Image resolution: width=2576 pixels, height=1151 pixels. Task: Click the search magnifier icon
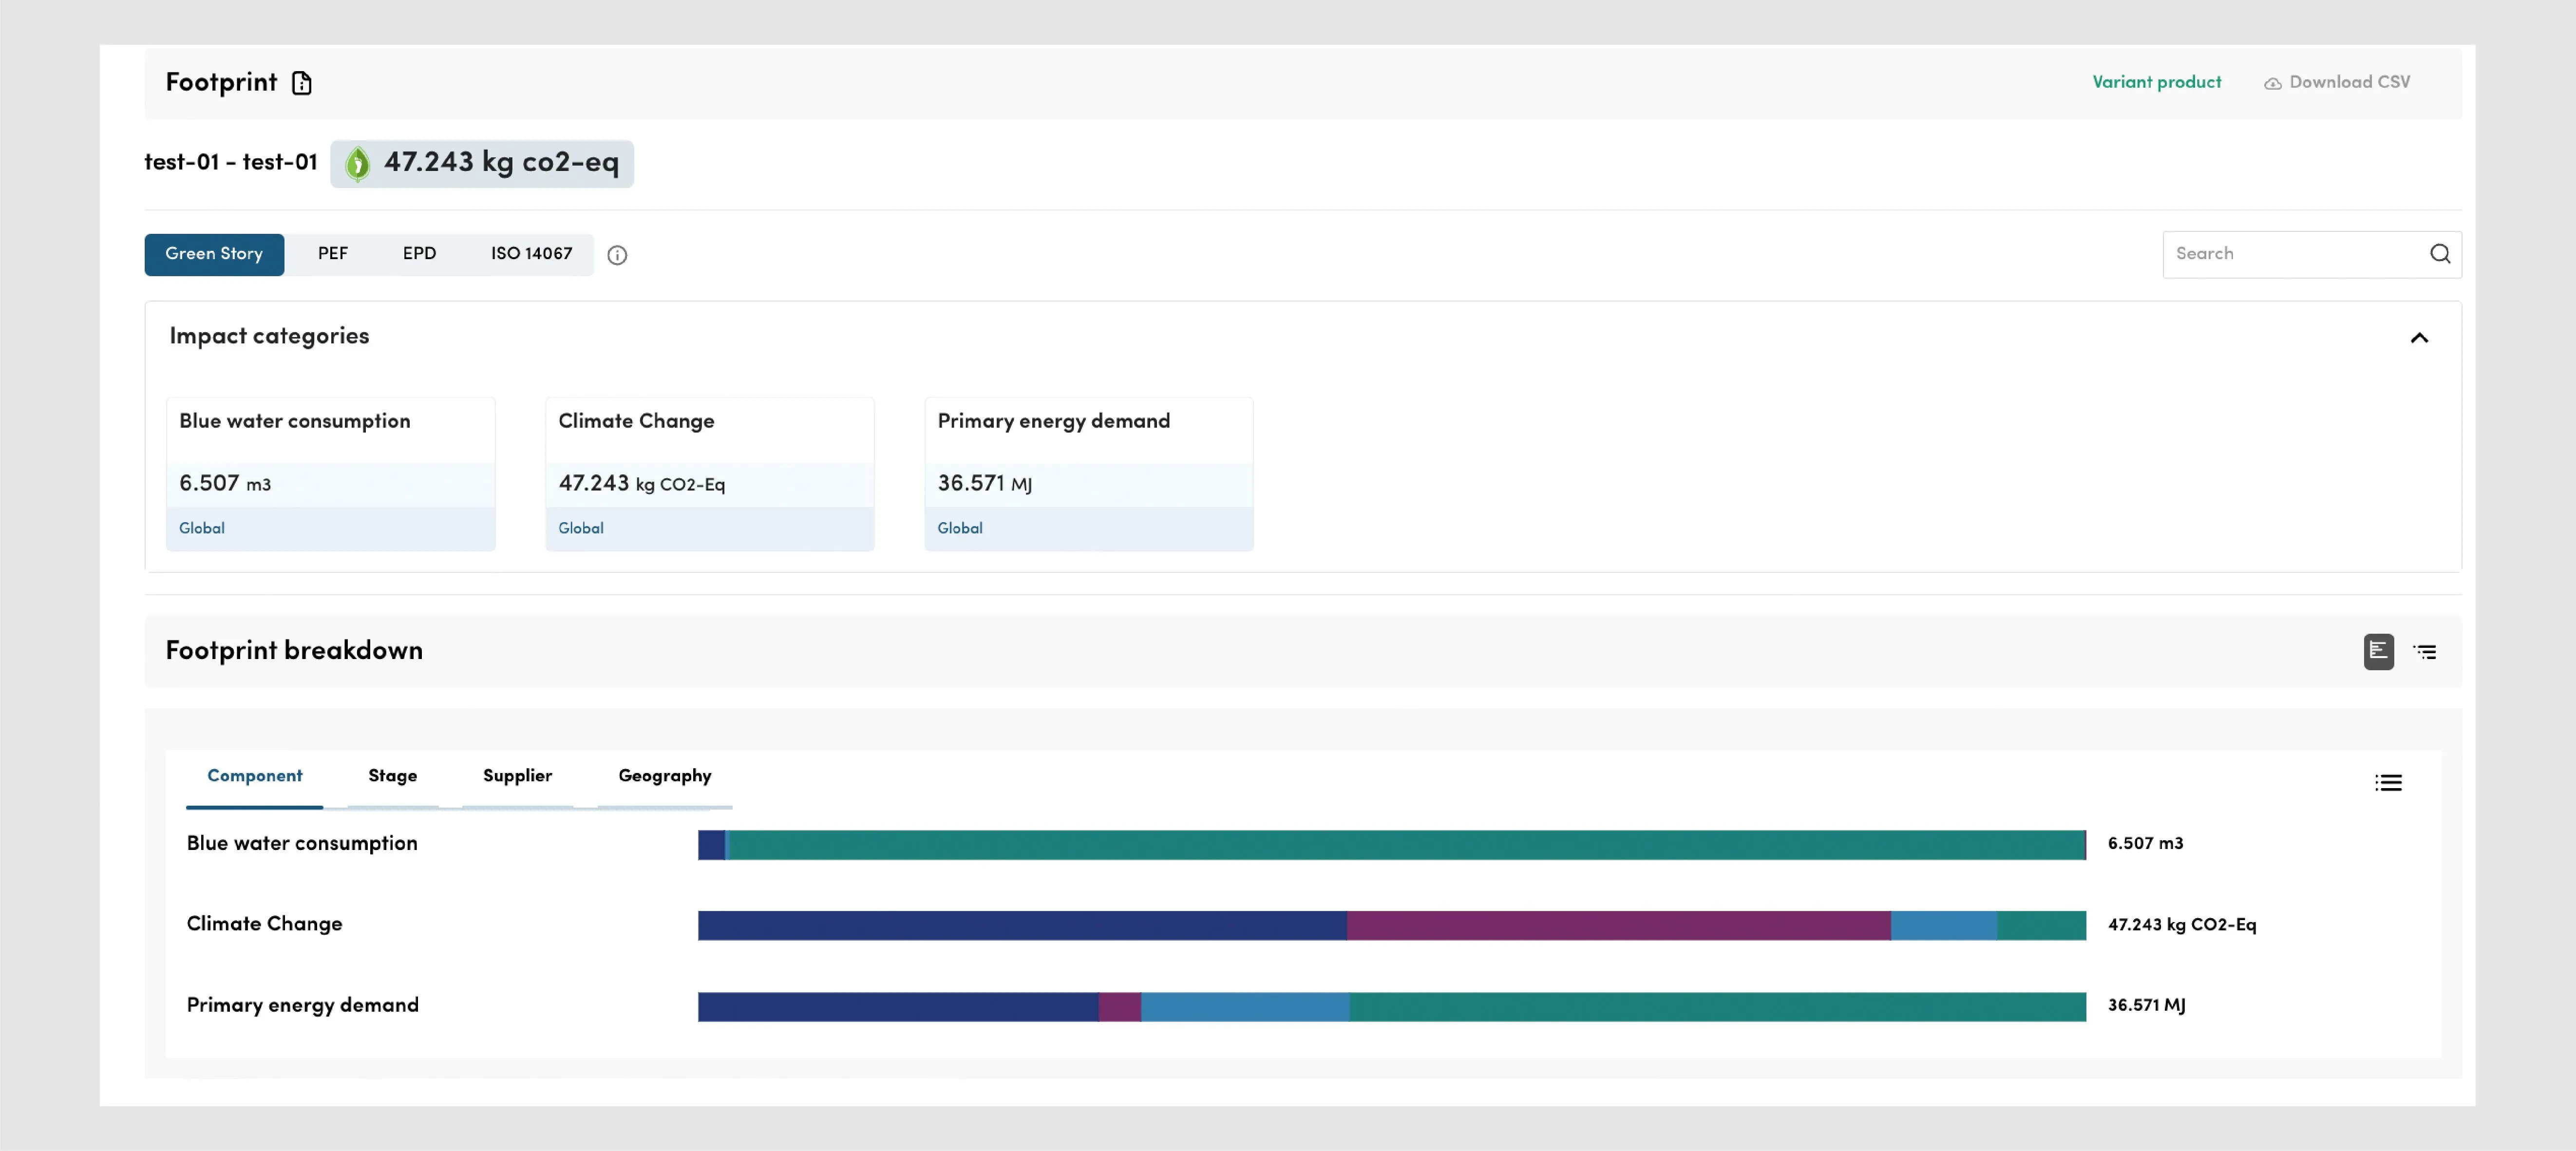click(2438, 253)
